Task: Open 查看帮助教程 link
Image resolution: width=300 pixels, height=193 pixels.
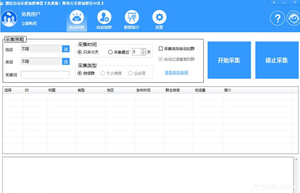Action: [176, 72]
